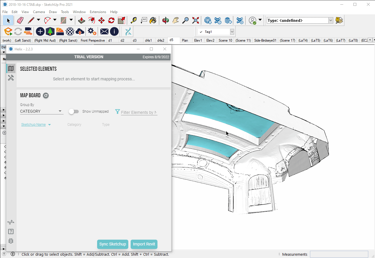Click the checkered sphere icon
This screenshot has height=258, width=375.
point(70,31)
